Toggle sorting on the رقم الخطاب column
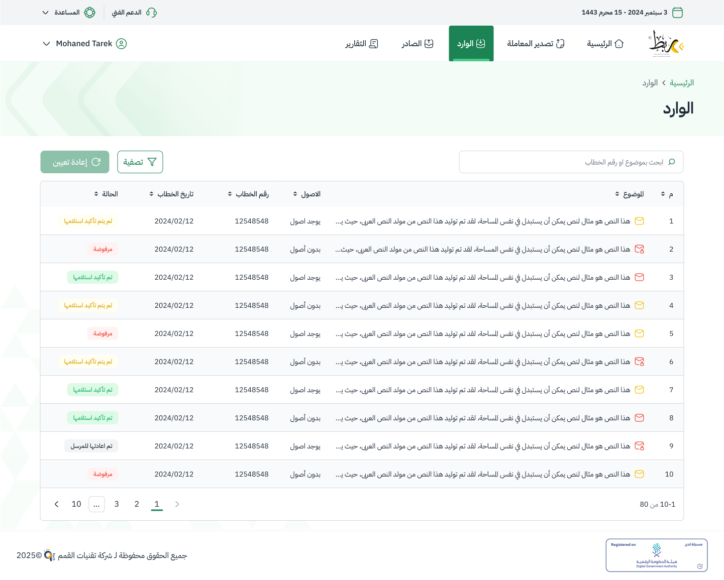This screenshot has height=580, width=724. click(230, 194)
